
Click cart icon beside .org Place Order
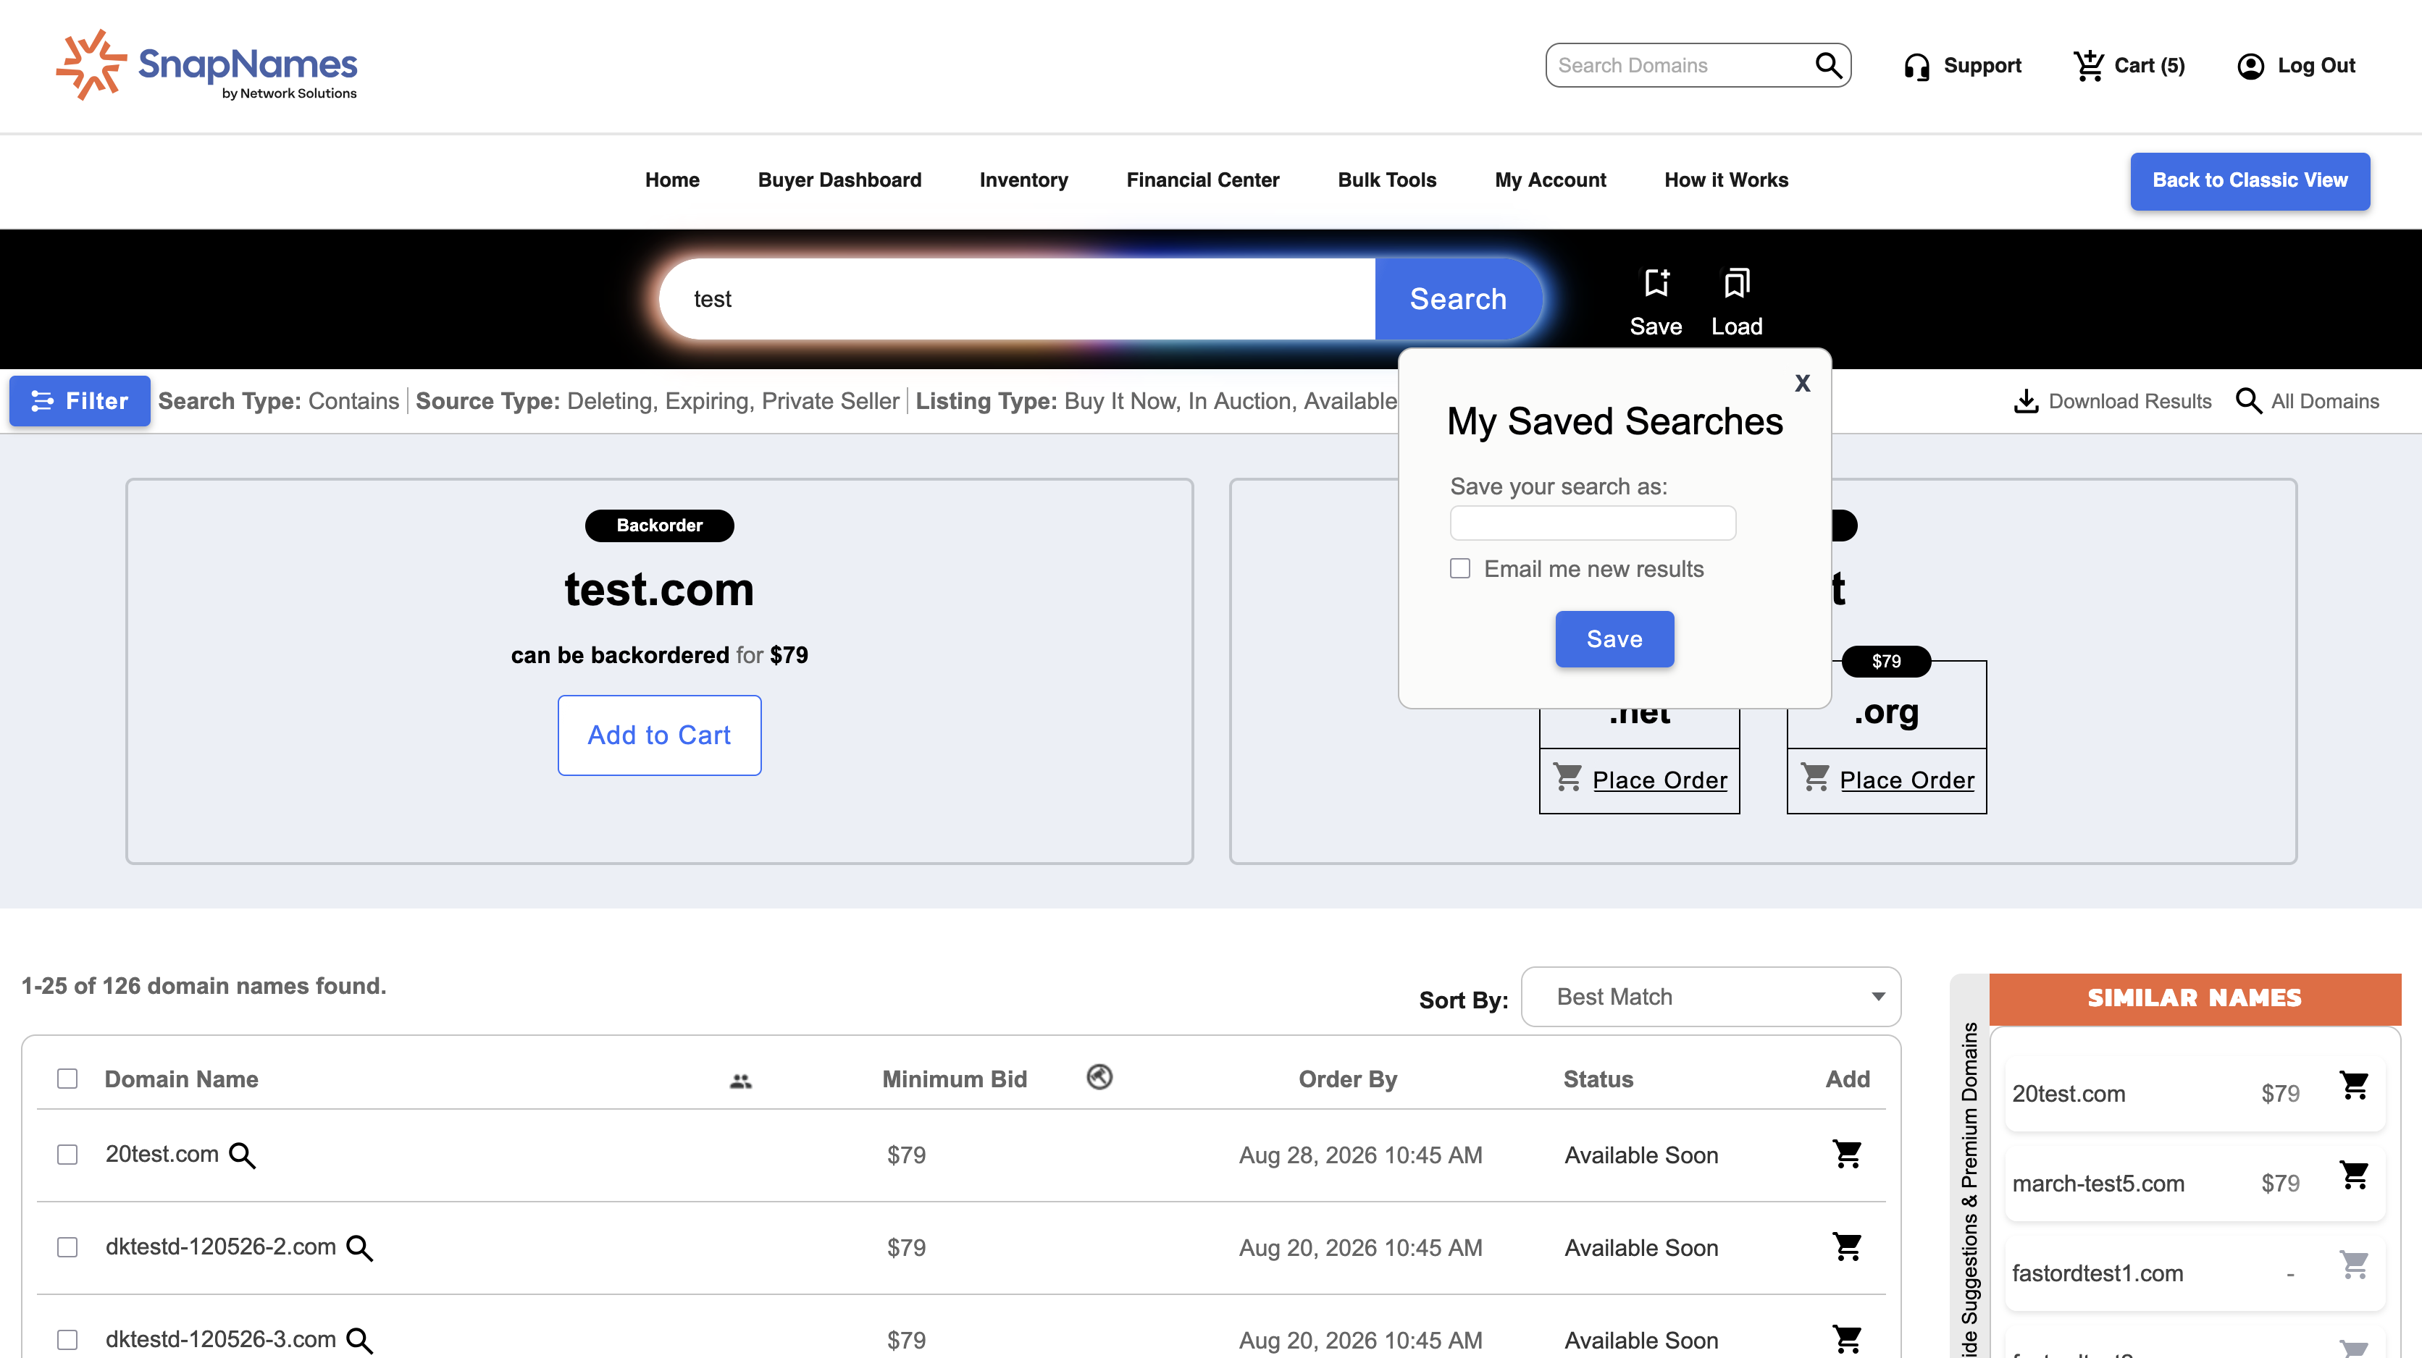coord(1814,777)
